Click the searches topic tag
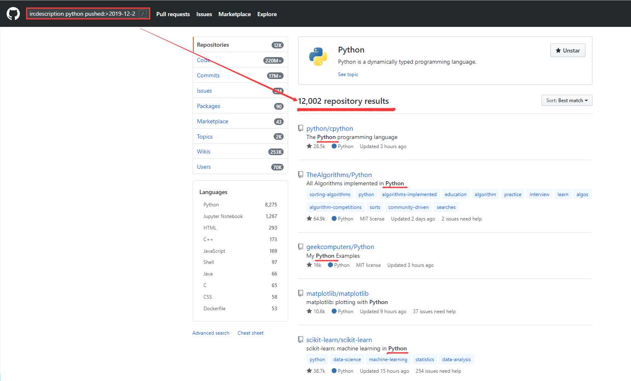This screenshot has width=631, height=381. click(446, 207)
